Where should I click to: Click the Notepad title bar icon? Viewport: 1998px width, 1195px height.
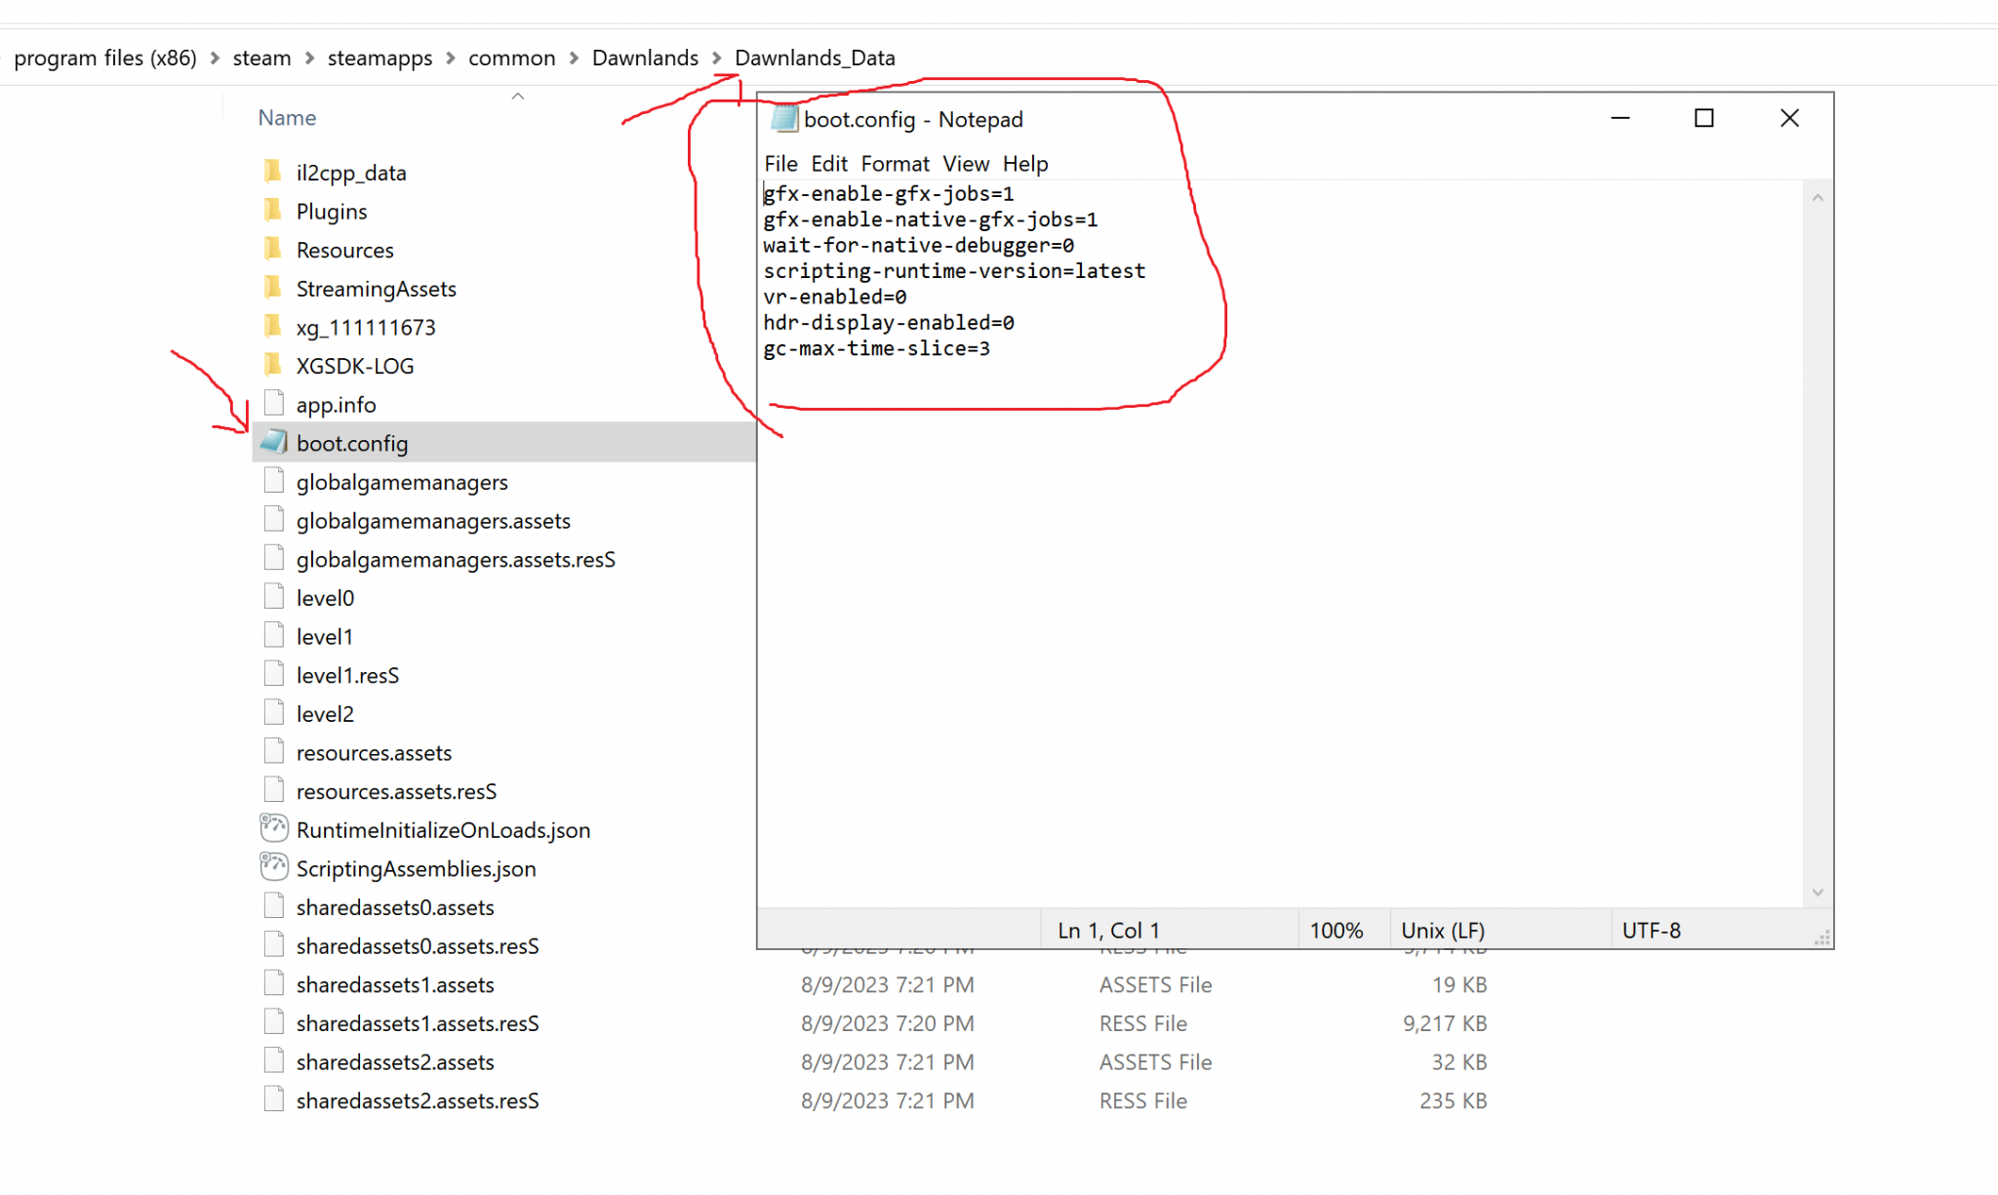[x=784, y=119]
